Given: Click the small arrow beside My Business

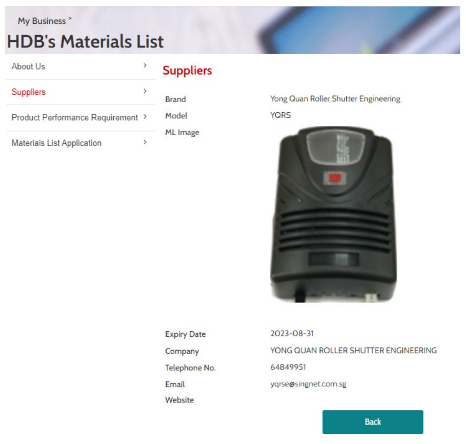Looking at the screenshot, I should pos(70,18).
